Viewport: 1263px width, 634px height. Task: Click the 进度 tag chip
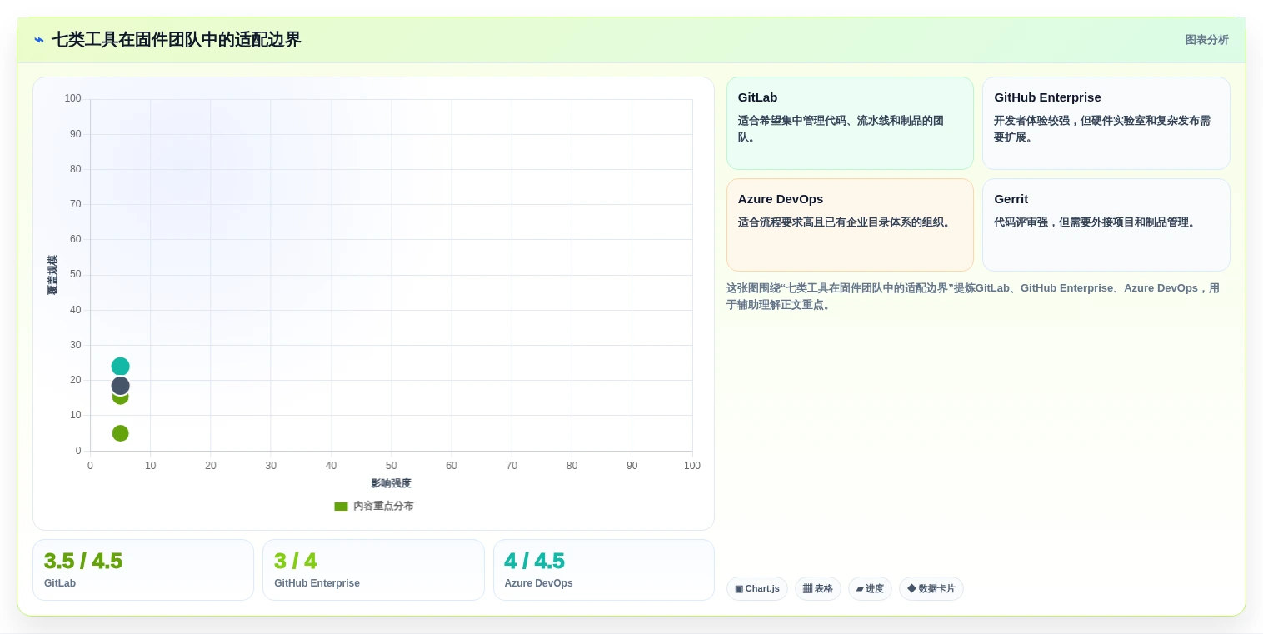coord(870,589)
